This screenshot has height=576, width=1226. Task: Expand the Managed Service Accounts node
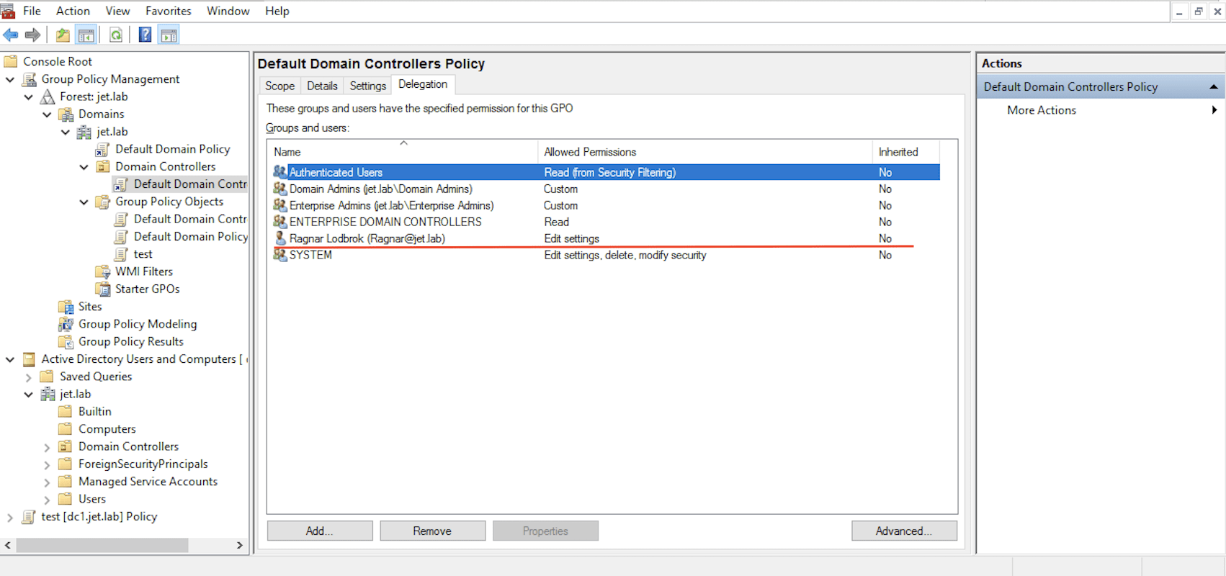point(47,482)
